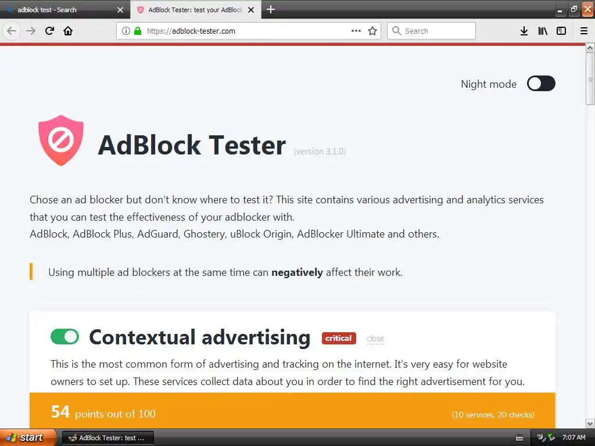Open the Library bookshelf icon
Image resolution: width=595 pixels, height=446 pixels.
tap(543, 31)
